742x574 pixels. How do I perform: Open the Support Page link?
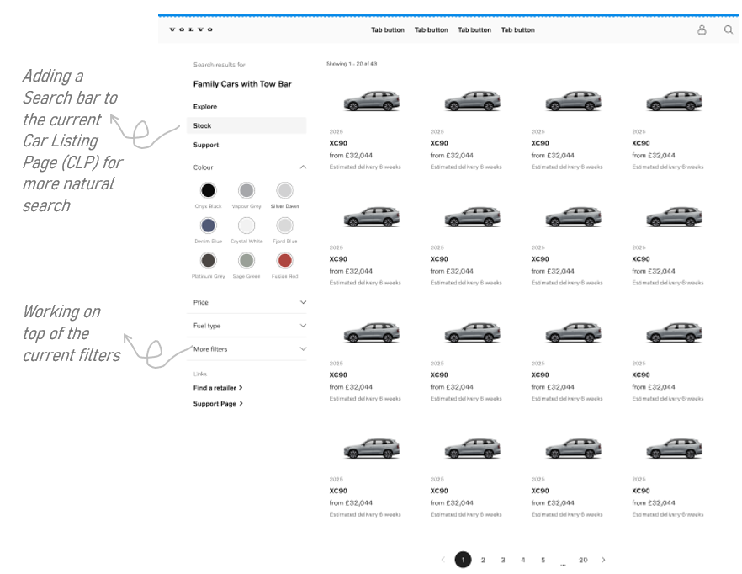coord(218,403)
